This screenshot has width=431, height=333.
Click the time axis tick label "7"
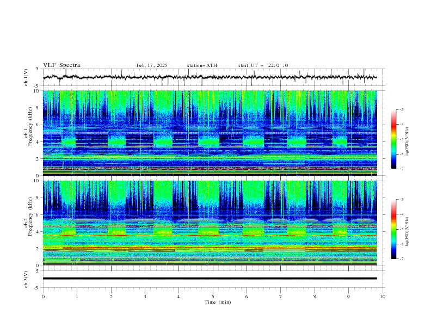point(281,297)
